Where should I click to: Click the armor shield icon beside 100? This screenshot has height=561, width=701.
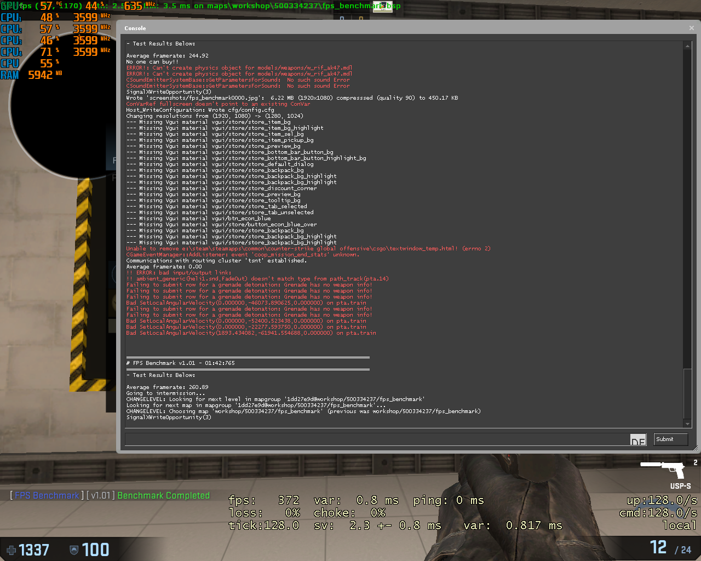[74, 550]
